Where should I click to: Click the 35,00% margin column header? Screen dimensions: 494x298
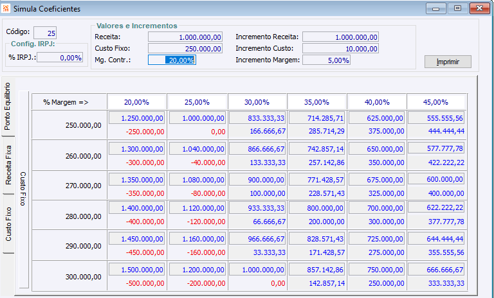click(316, 102)
